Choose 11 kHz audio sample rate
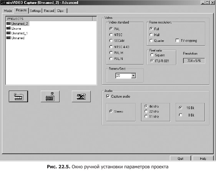This screenshot has height=171, width=216. (x=146, y=116)
